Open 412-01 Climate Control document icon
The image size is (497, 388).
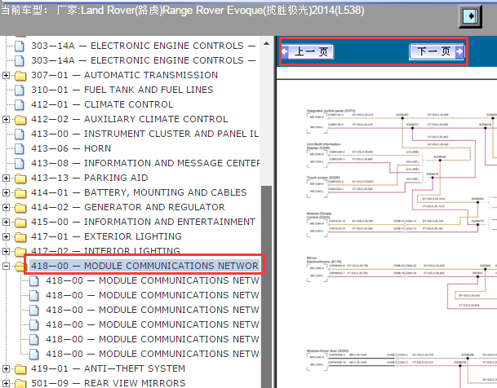(20, 105)
